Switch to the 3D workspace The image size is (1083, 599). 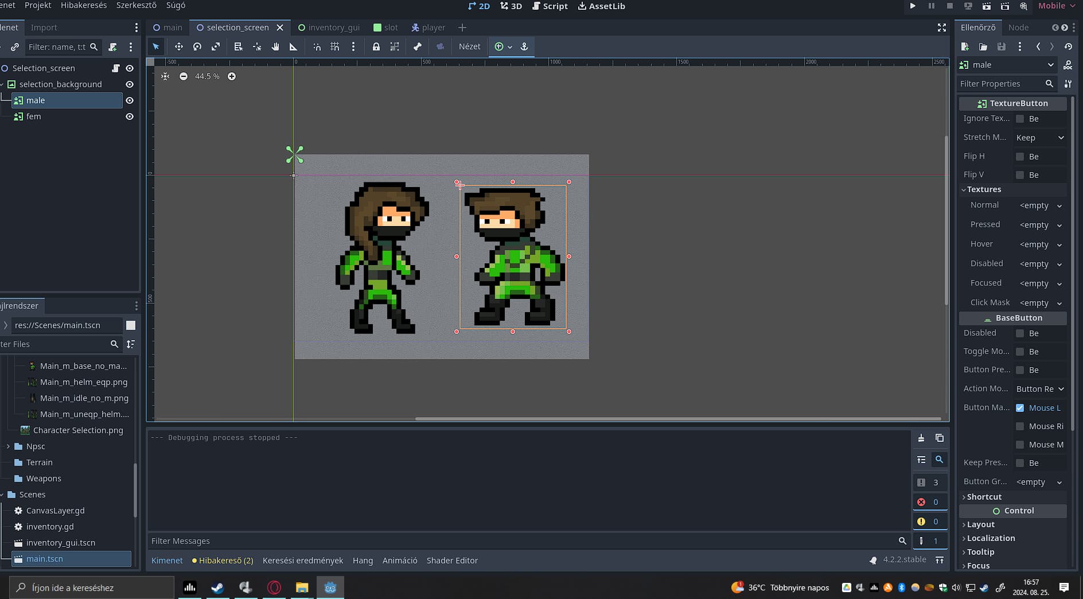[511, 6]
